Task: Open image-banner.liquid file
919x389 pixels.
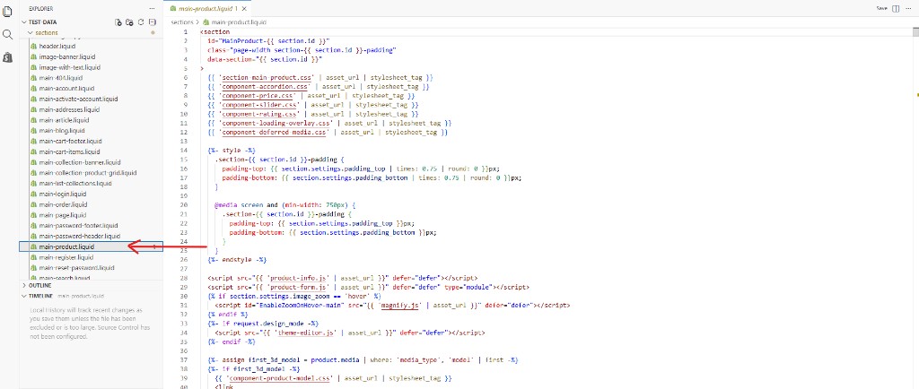Action: [66, 56]
